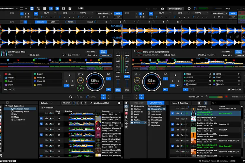
Task: Click the info icon beside Professional
Action: click(x=162, y=9)
